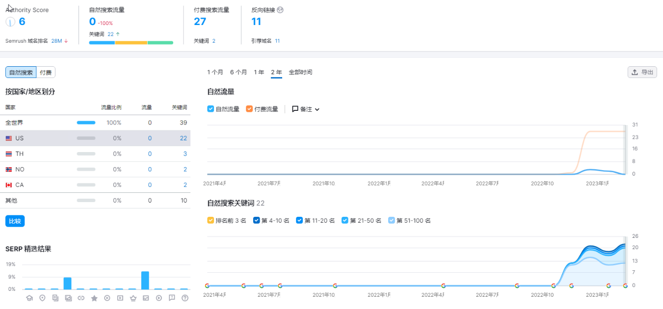
Task: Click the crown SERP feature icon
Action: click(x=133, y=298)
